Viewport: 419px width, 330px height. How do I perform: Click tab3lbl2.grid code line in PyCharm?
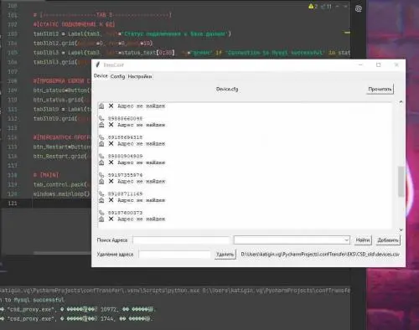tap(93, 44)
